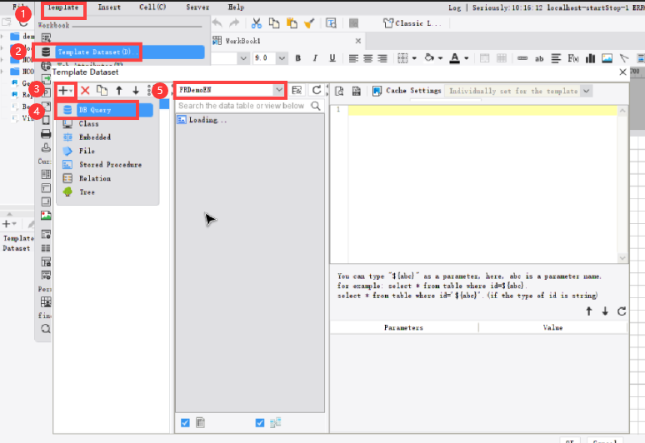Select the WorkBook1 tab
This screenshot has height=443, width=645.
[242, 41]
